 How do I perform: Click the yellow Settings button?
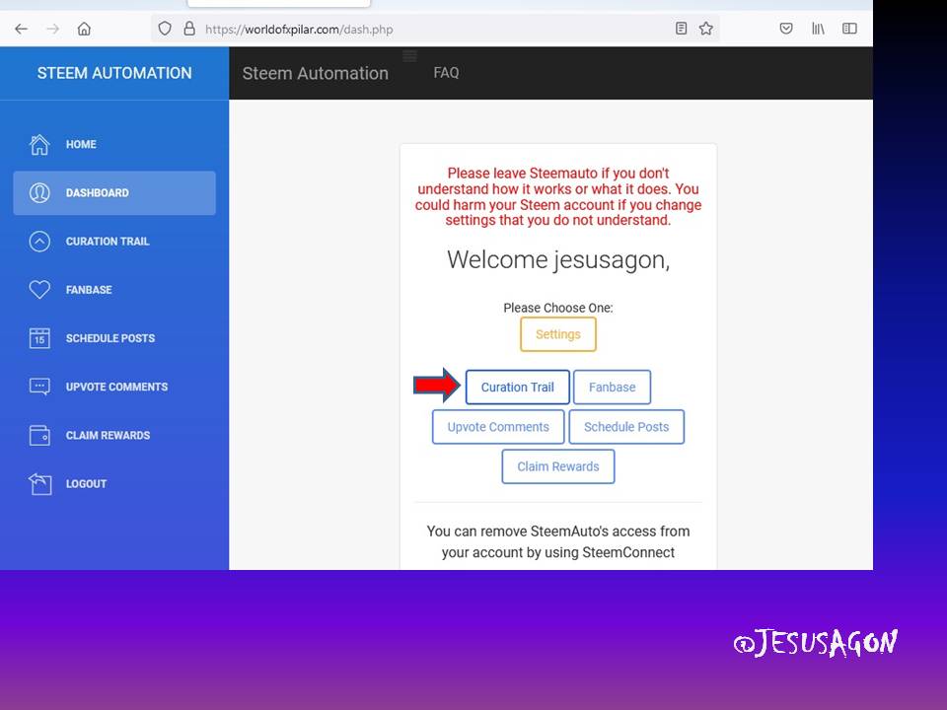point(558,334)
